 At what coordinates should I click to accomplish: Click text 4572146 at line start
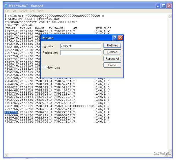(11, 37)
